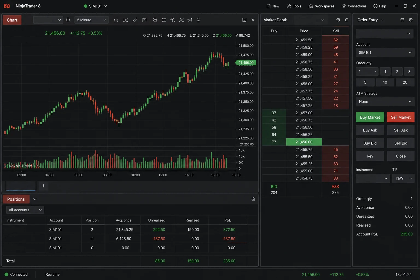Select the Positions tab
This screenshot has height=280, width=420.
click(x=16, y=199)
